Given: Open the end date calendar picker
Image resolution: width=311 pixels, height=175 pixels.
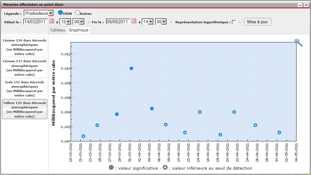Looking at the screenshot, I should pyautogui.click(x=134, y=21).
